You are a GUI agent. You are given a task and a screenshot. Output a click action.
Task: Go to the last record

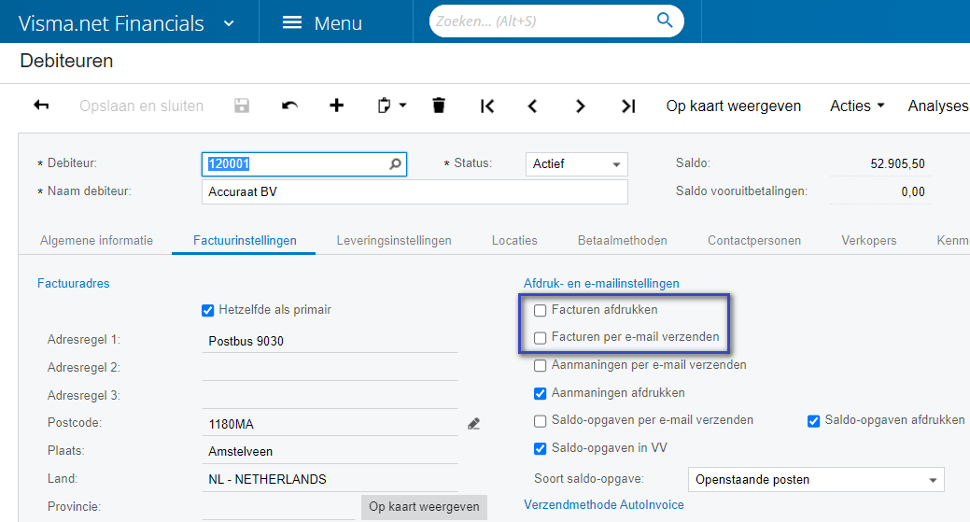[x=628, y=106]
